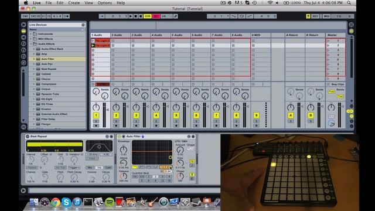Open the Trigger dropdown in Beat Repeat
The width and height of the screenshot is (375, 211).
point(74,168)
